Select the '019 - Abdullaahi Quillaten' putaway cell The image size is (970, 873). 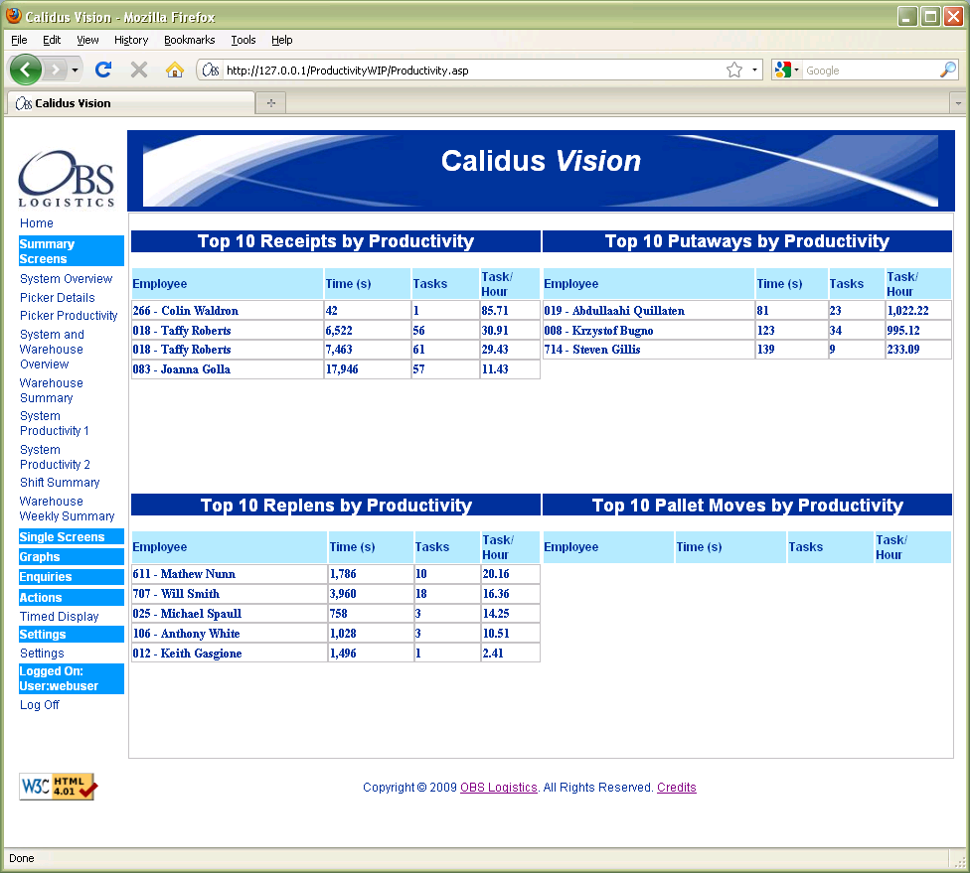pos(648,311)
